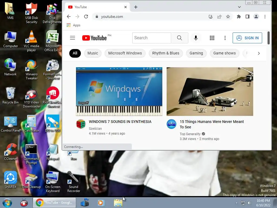Select the All filter chip
This screenshot has width=277, height=208.
pos(75,53)
